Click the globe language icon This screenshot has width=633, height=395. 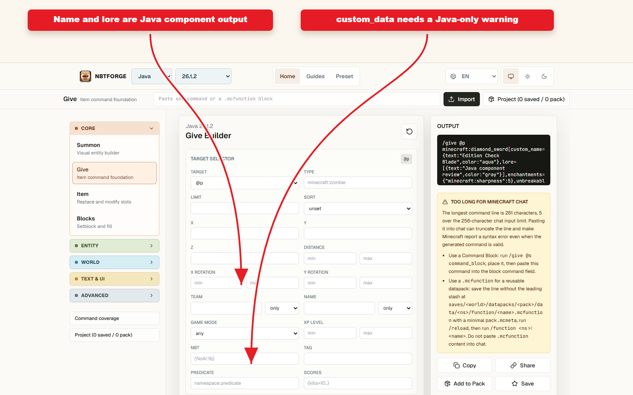453,76
